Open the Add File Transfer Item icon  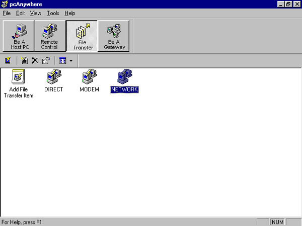[x=18, y=77]
